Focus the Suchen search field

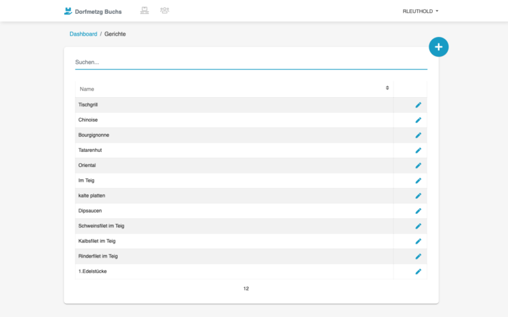(x=251, y=62)
